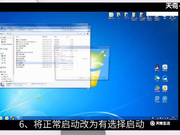Screen dimensions: 180x135
Task: Select the highlighted 系统配置 row
Action: tap(44, 63)
